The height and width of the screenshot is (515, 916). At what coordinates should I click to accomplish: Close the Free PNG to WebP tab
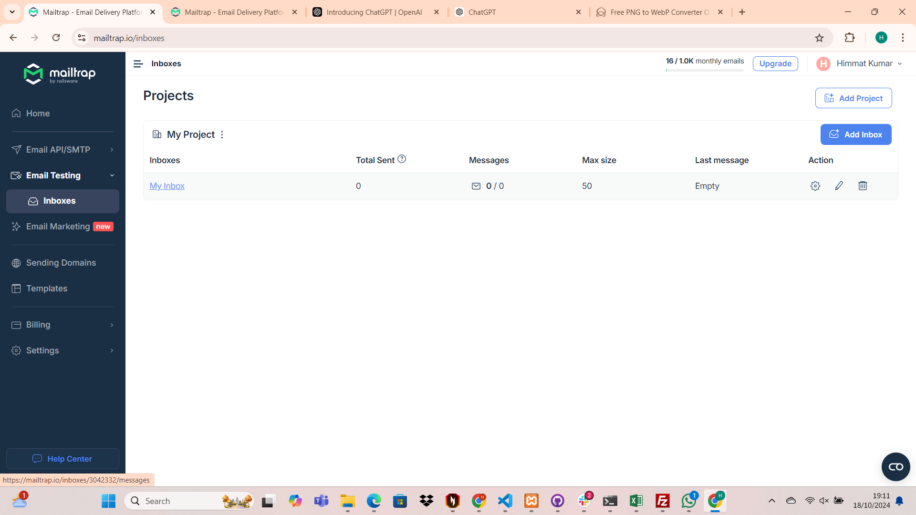720,12
